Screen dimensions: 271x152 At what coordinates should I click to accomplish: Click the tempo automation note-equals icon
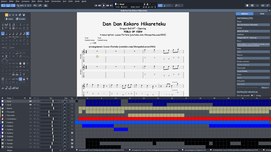pos(3,88)
